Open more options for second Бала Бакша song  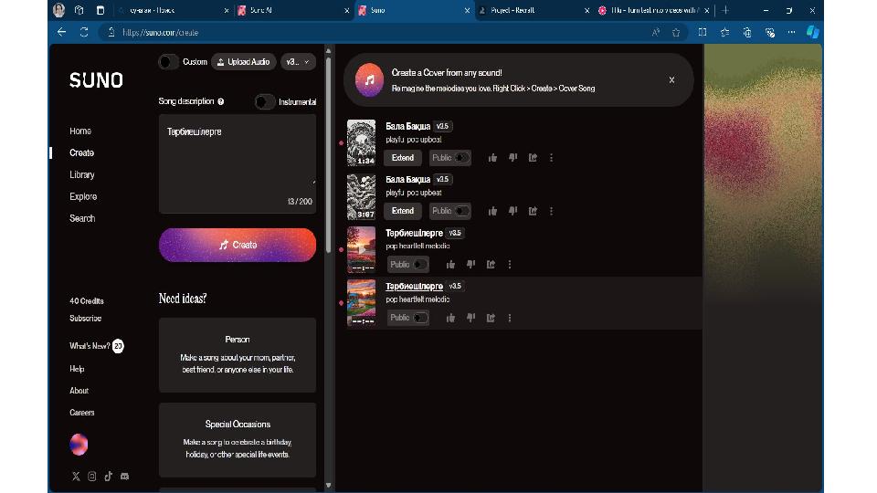coord(552,211)
